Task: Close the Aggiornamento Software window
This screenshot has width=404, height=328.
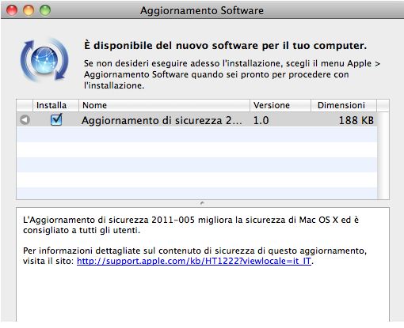Action: point(12,10)
